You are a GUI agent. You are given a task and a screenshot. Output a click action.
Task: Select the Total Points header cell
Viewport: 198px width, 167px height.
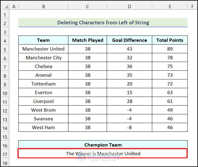170,40
